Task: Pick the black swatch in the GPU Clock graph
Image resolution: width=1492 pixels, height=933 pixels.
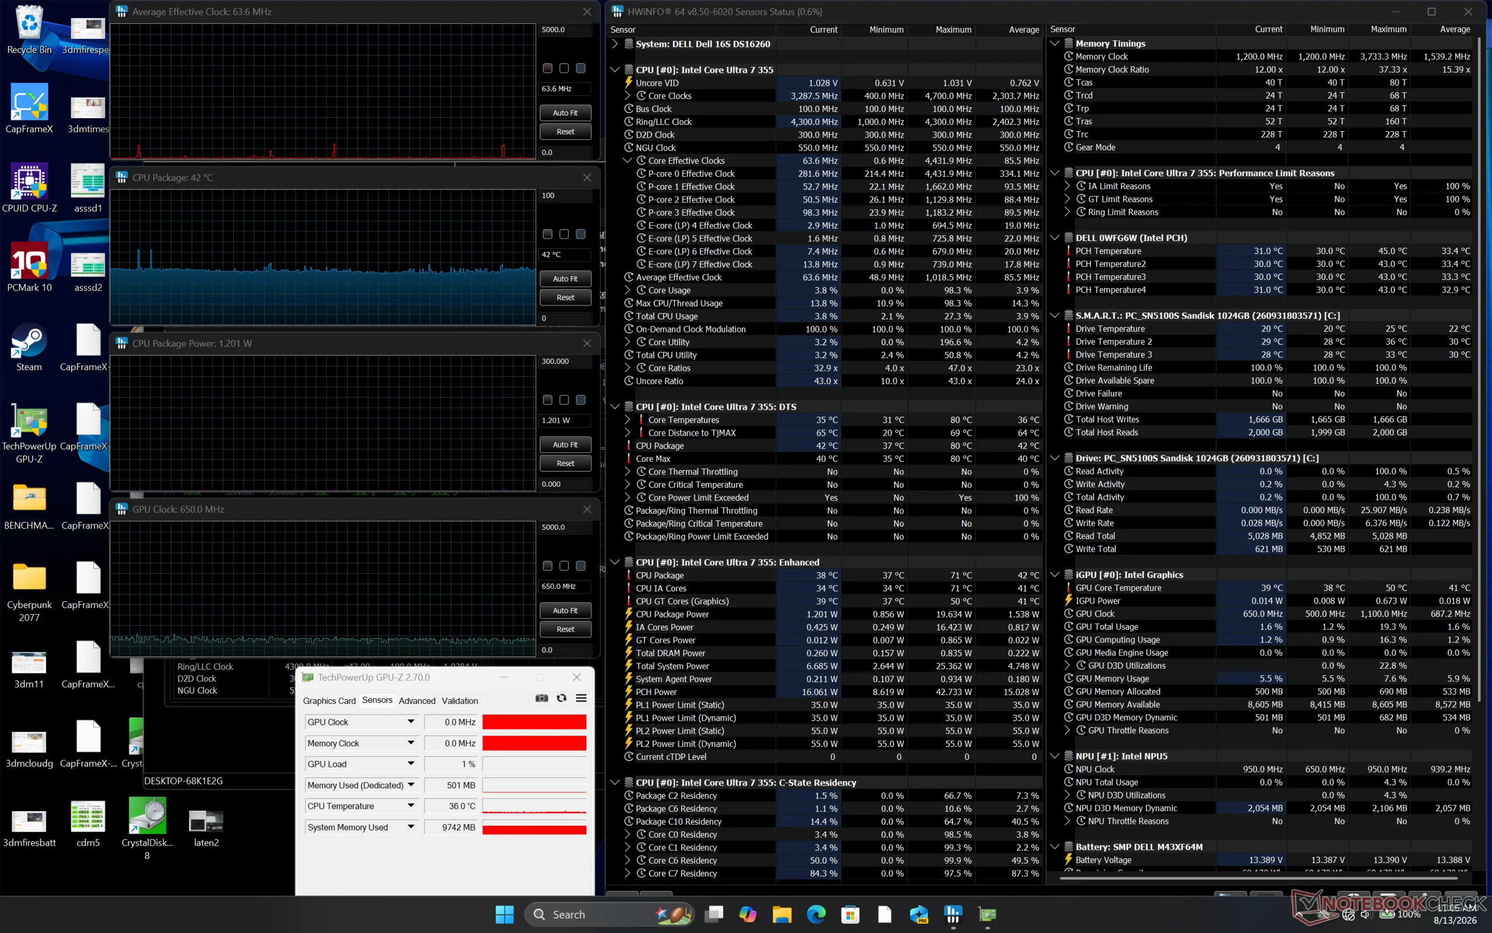Action: pyautogui.click(x=564, y=566)
